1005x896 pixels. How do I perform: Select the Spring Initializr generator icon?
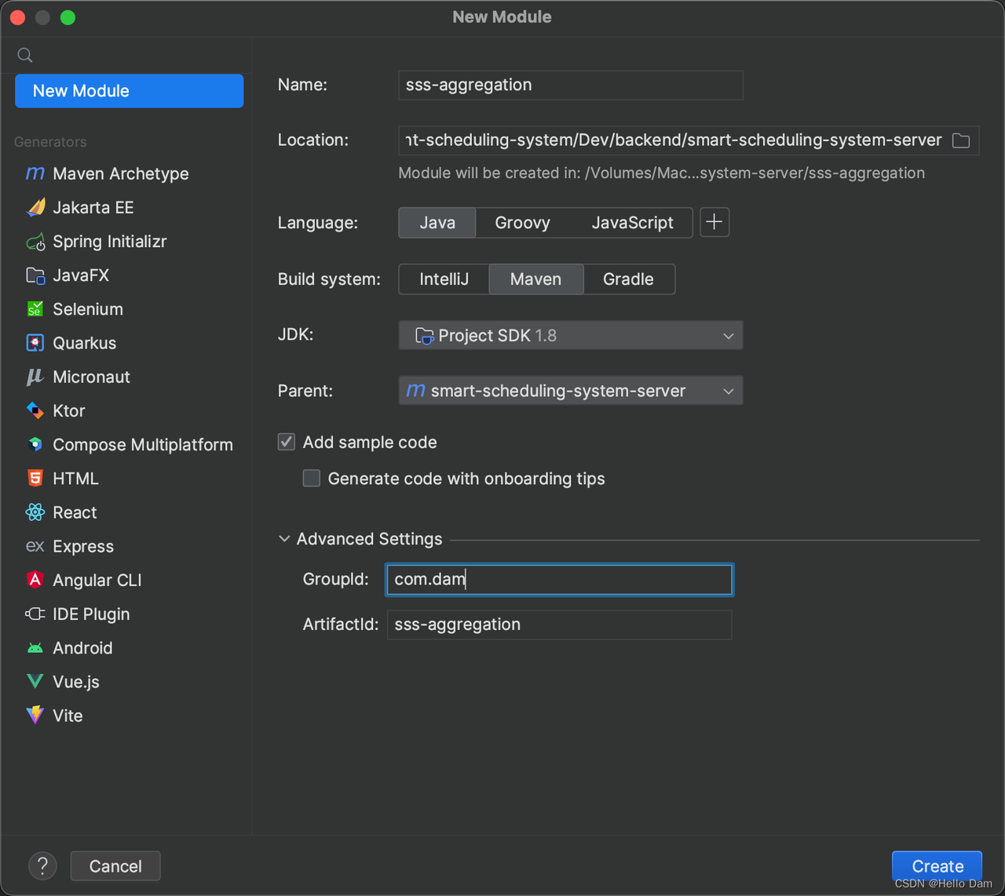click(35, 242)
